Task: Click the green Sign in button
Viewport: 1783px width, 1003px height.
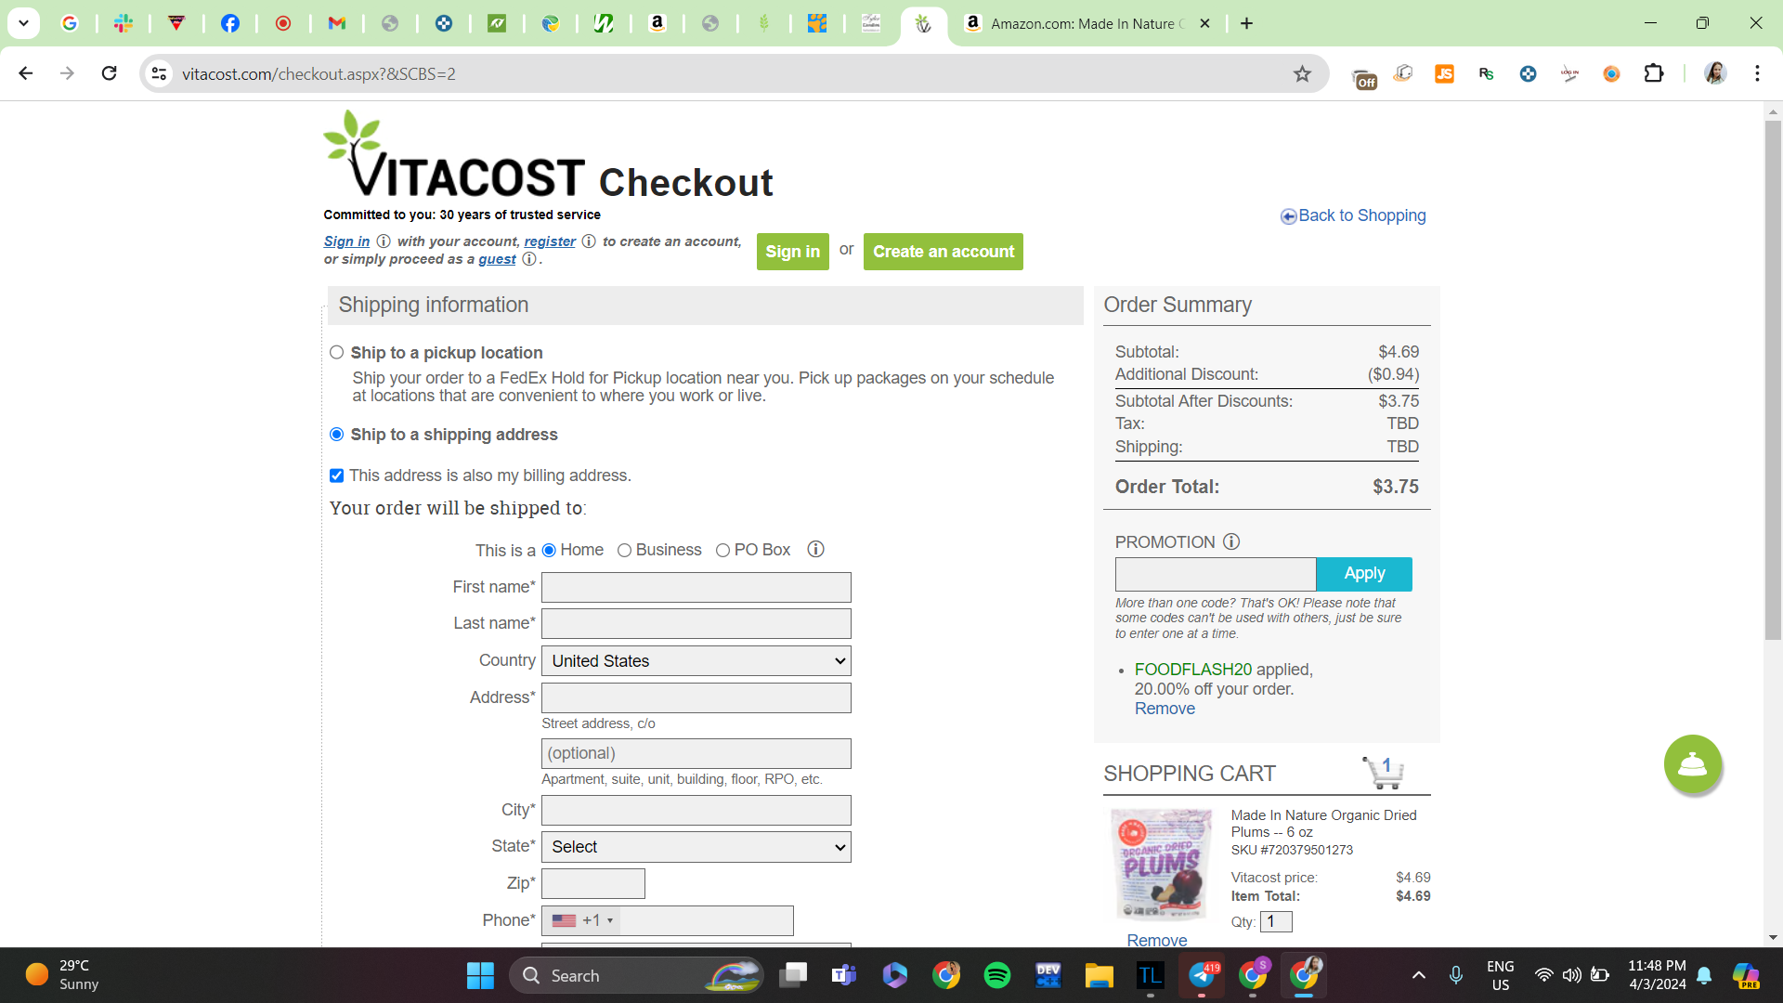Action: (x=792, y=252)
